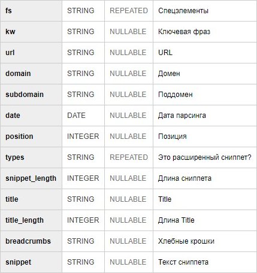
Task: Select the snippet field in last row
Action: point(18,262)
